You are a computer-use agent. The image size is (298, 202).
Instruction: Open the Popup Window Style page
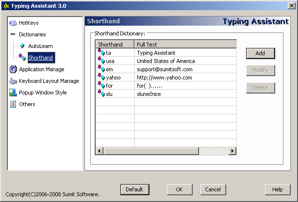pos(43,93)
